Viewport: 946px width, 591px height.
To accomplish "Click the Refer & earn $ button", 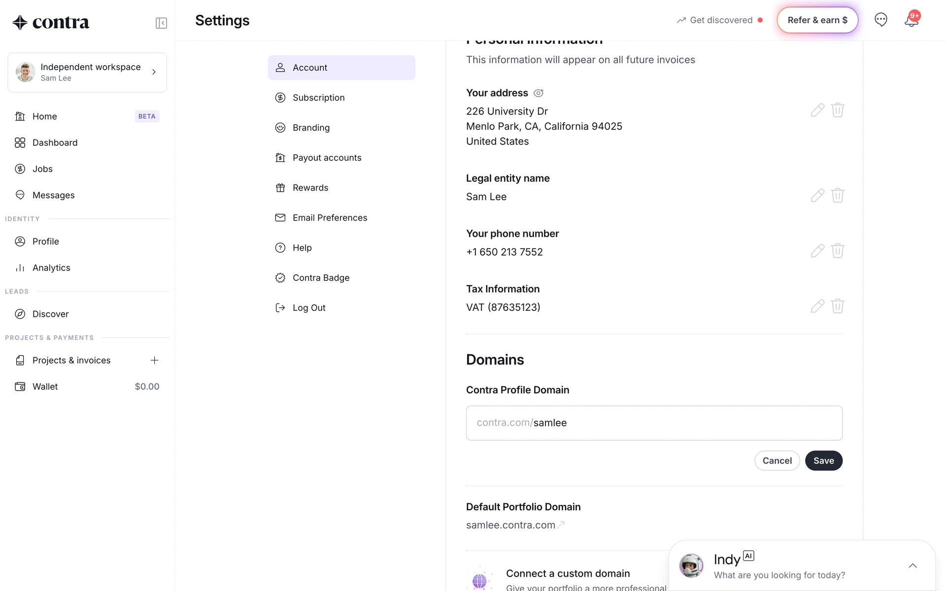I will [817, 20].
